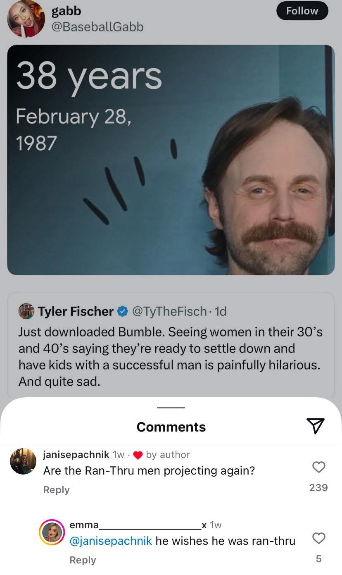Screen dimensions: 342x575
Task: Tap the red heart liked-by-author icon
Action: [138, 455]
